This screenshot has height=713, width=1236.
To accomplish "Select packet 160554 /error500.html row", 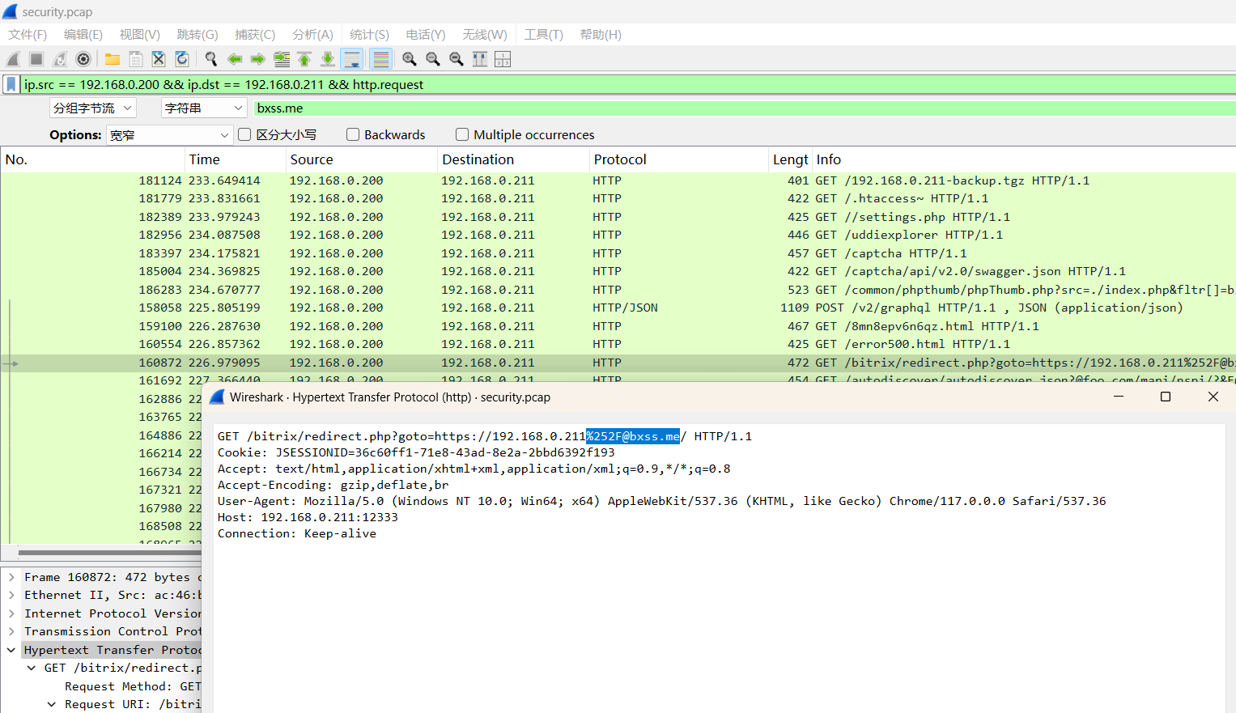I will tap(618, 344).
